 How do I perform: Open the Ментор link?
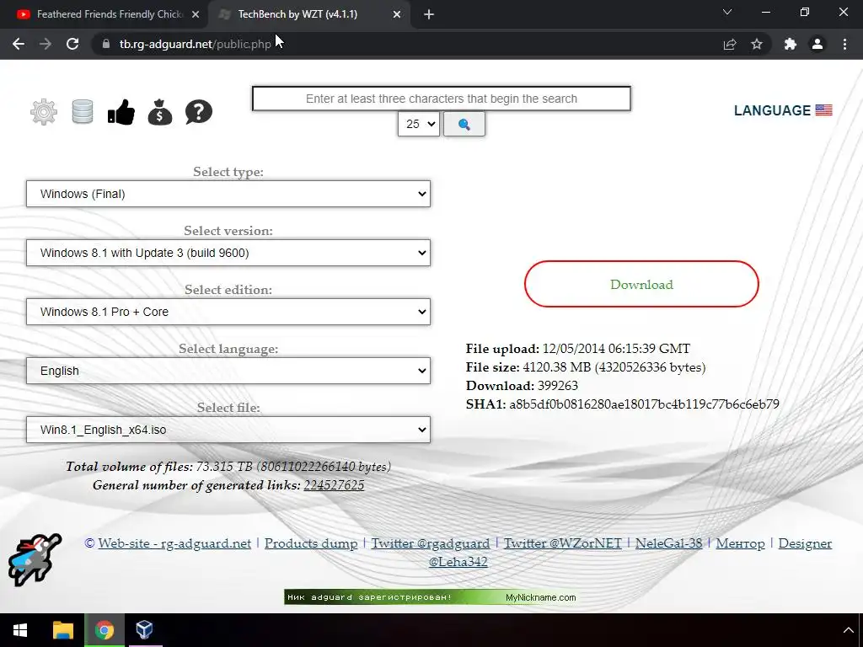pos(740,543)
